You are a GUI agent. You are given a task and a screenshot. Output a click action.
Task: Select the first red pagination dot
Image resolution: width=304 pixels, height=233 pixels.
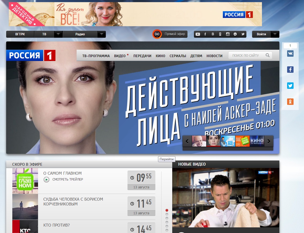(x=167, y=210)
